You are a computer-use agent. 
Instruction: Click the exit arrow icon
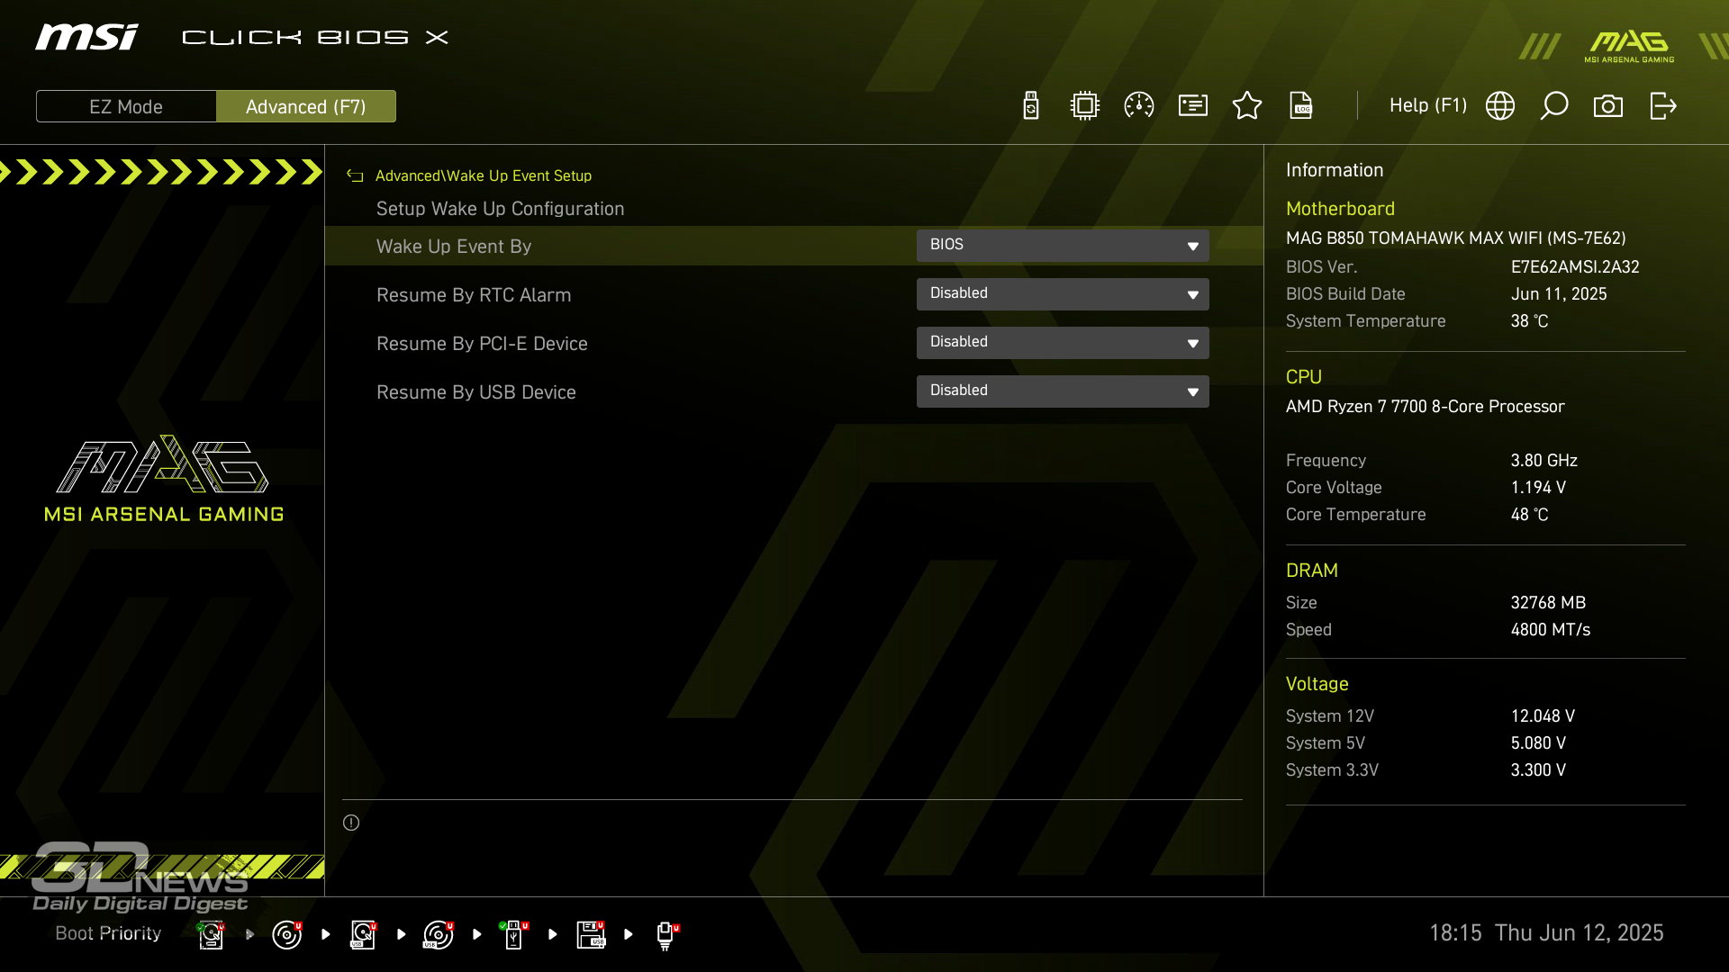click(1663, 106)
